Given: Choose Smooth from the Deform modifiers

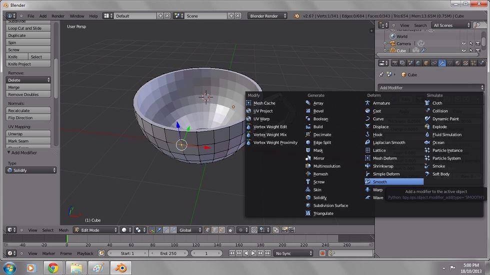Looking at the screenshot, I should [x=394, y=182].
